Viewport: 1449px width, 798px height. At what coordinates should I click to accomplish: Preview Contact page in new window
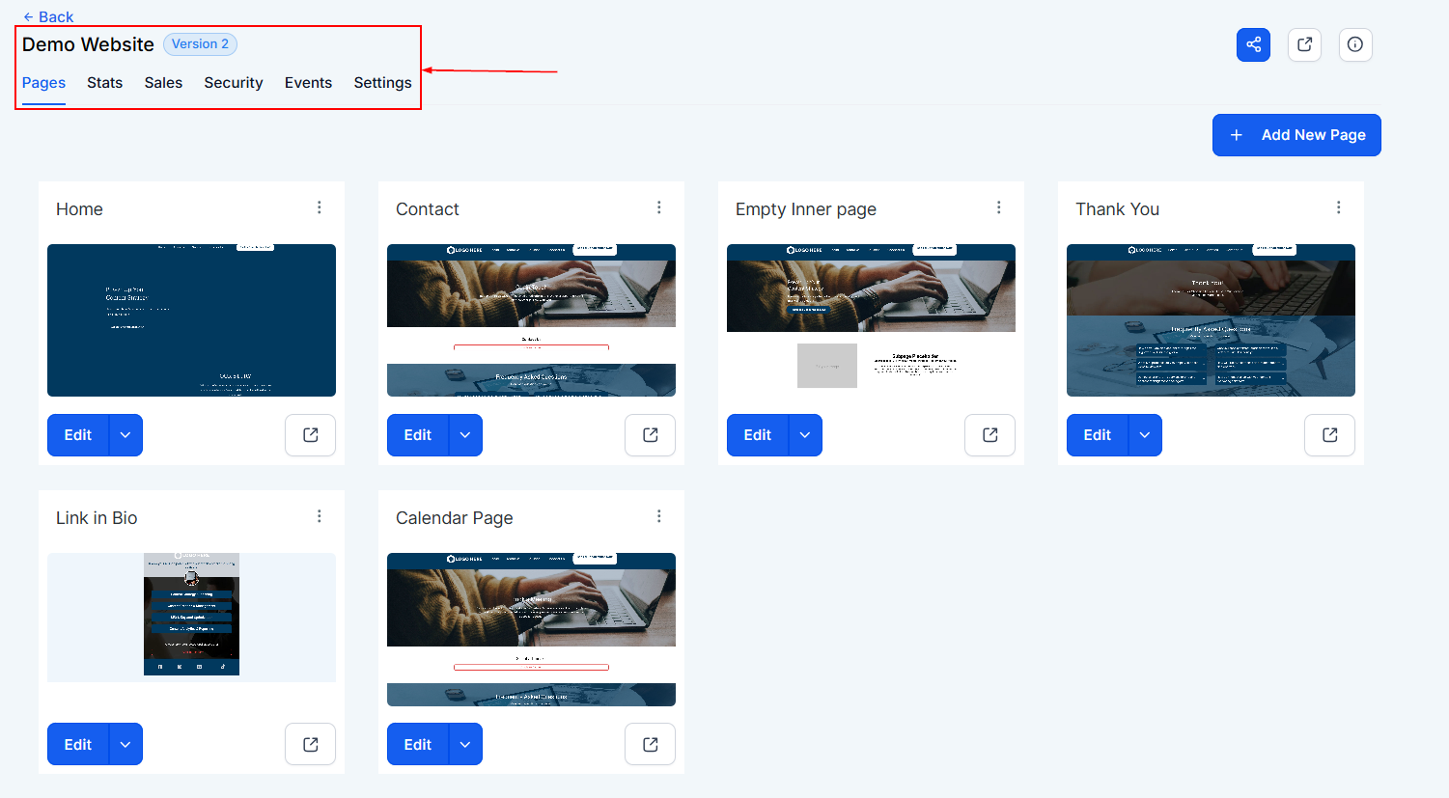(x=650, y=435)
